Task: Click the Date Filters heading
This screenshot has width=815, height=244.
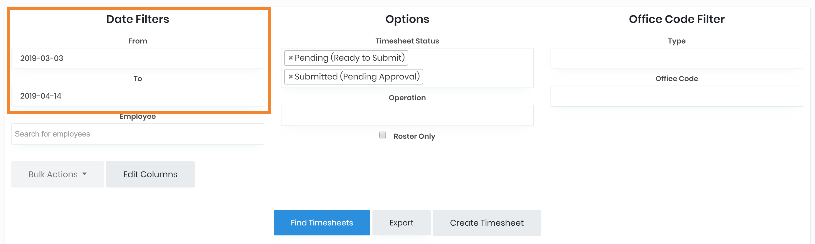Action: [137, 19]
